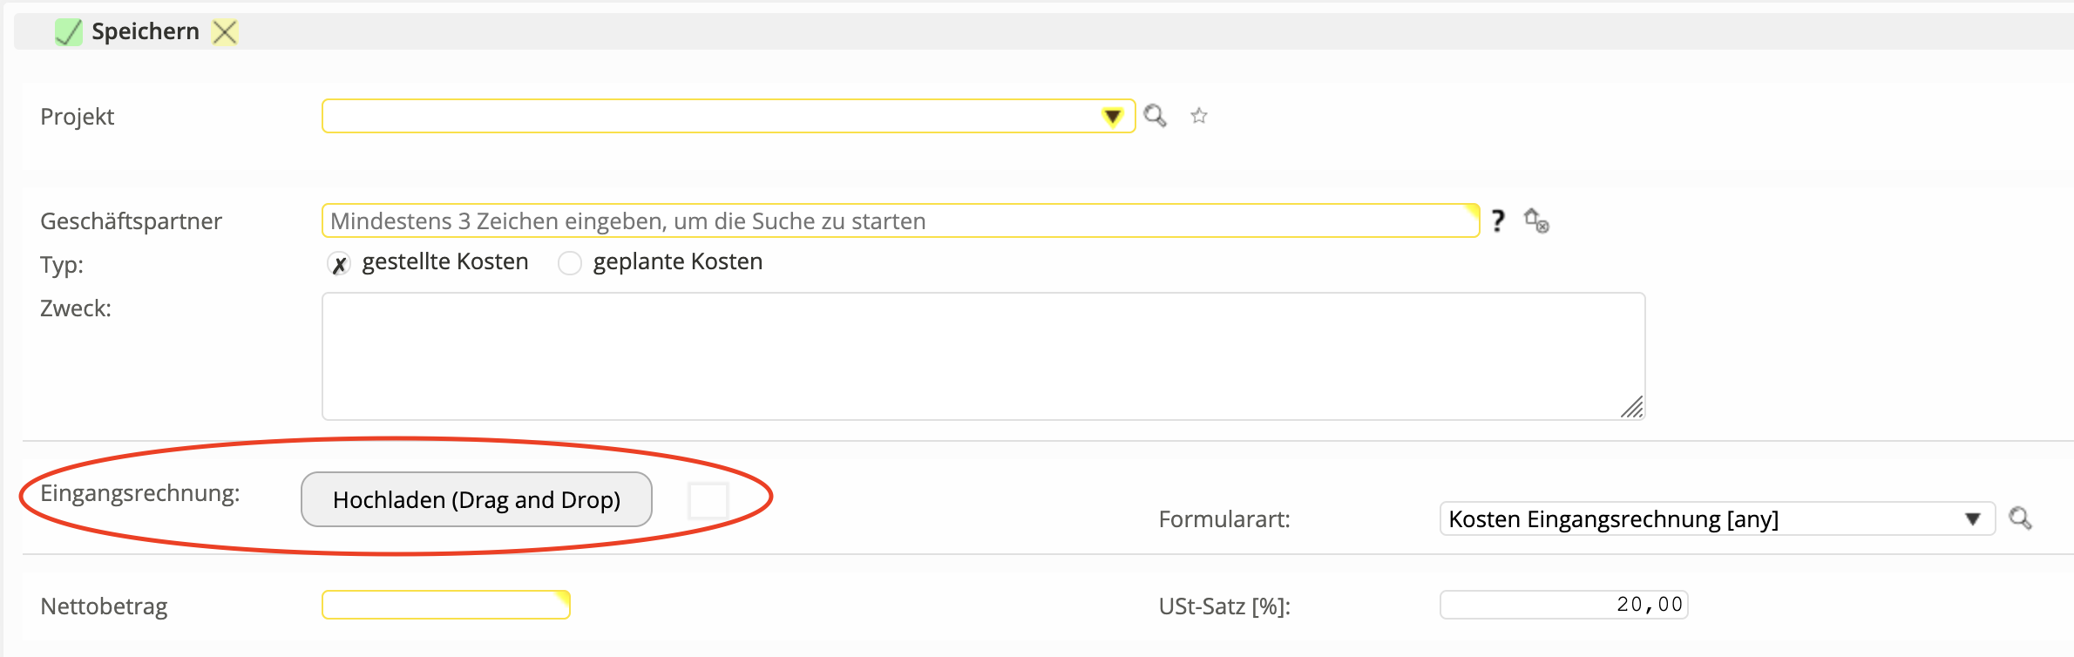The image size is (2074, 657).
Task: Click magnifier icon next to Formularart
Action: [2020, 518]
